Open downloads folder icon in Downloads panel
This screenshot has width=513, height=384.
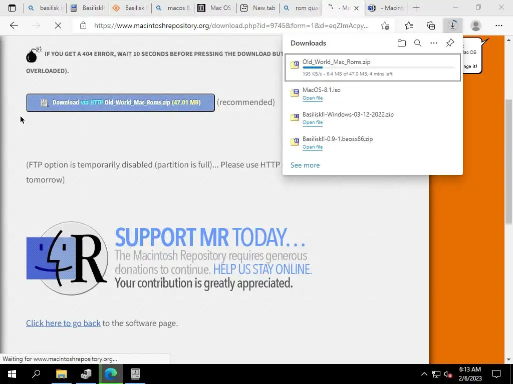pyautogui.click(x=402, y=43)
